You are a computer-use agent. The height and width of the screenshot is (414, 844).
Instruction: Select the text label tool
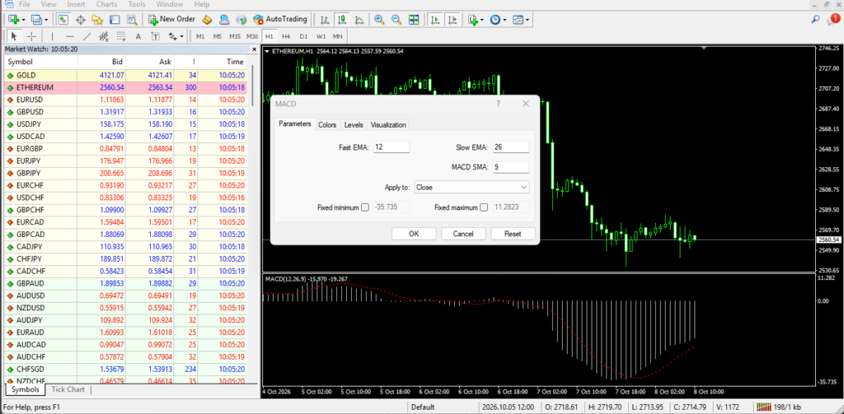pyautogui.click(x=155, y=36)
